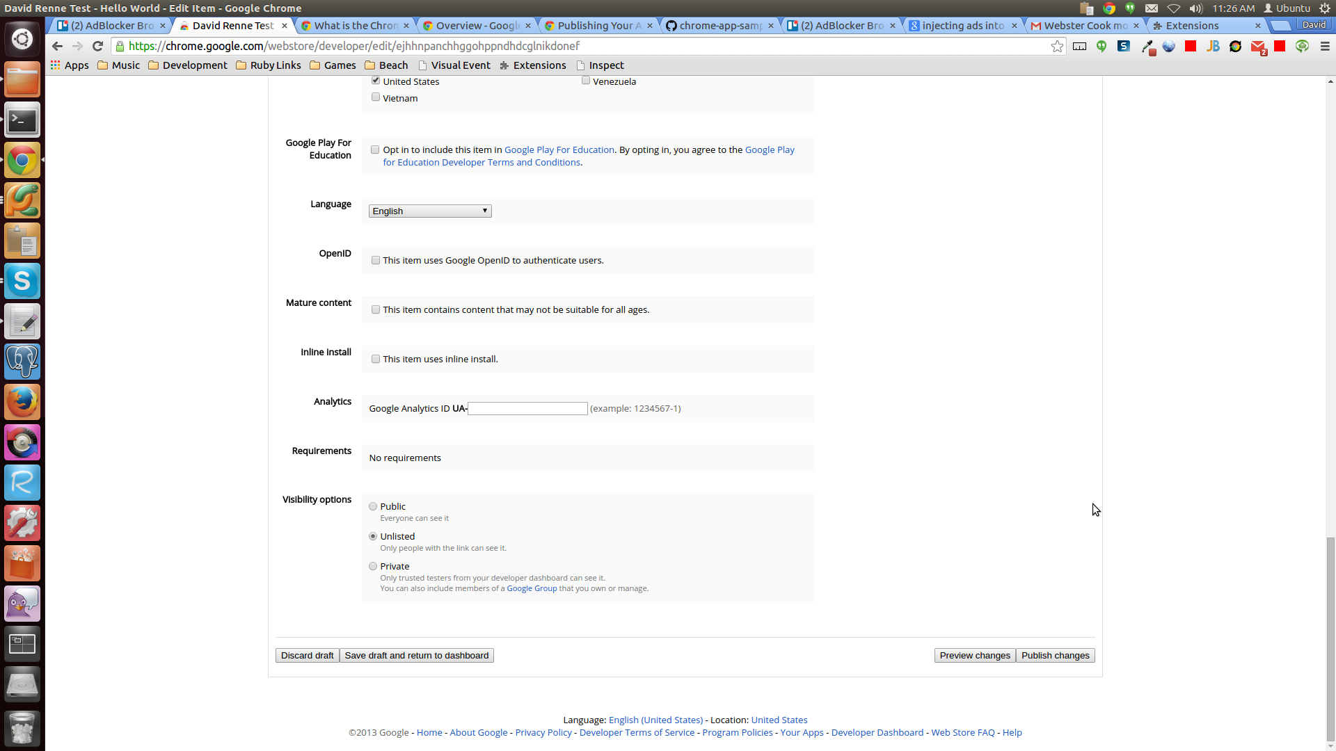The width and height of the screenshot is (1336, 751).
Task: Select Unlisted visibility option
Action: pos(373,536)
